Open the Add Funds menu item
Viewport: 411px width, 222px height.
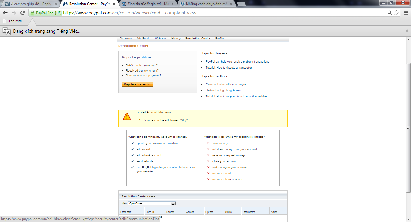coord(143,39)
